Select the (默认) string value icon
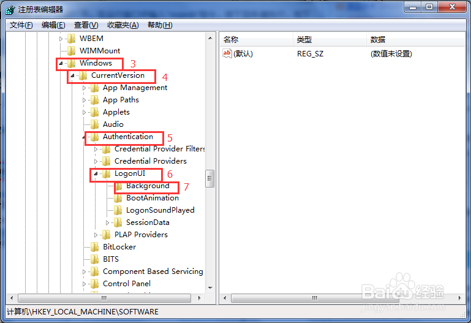471x323 pixels. (227, 53)
